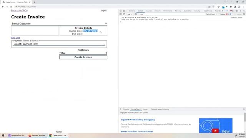This screenshot has height=138, width=246.
Task: Open the Default levels dropdown
Action: (x=211, y=14)
